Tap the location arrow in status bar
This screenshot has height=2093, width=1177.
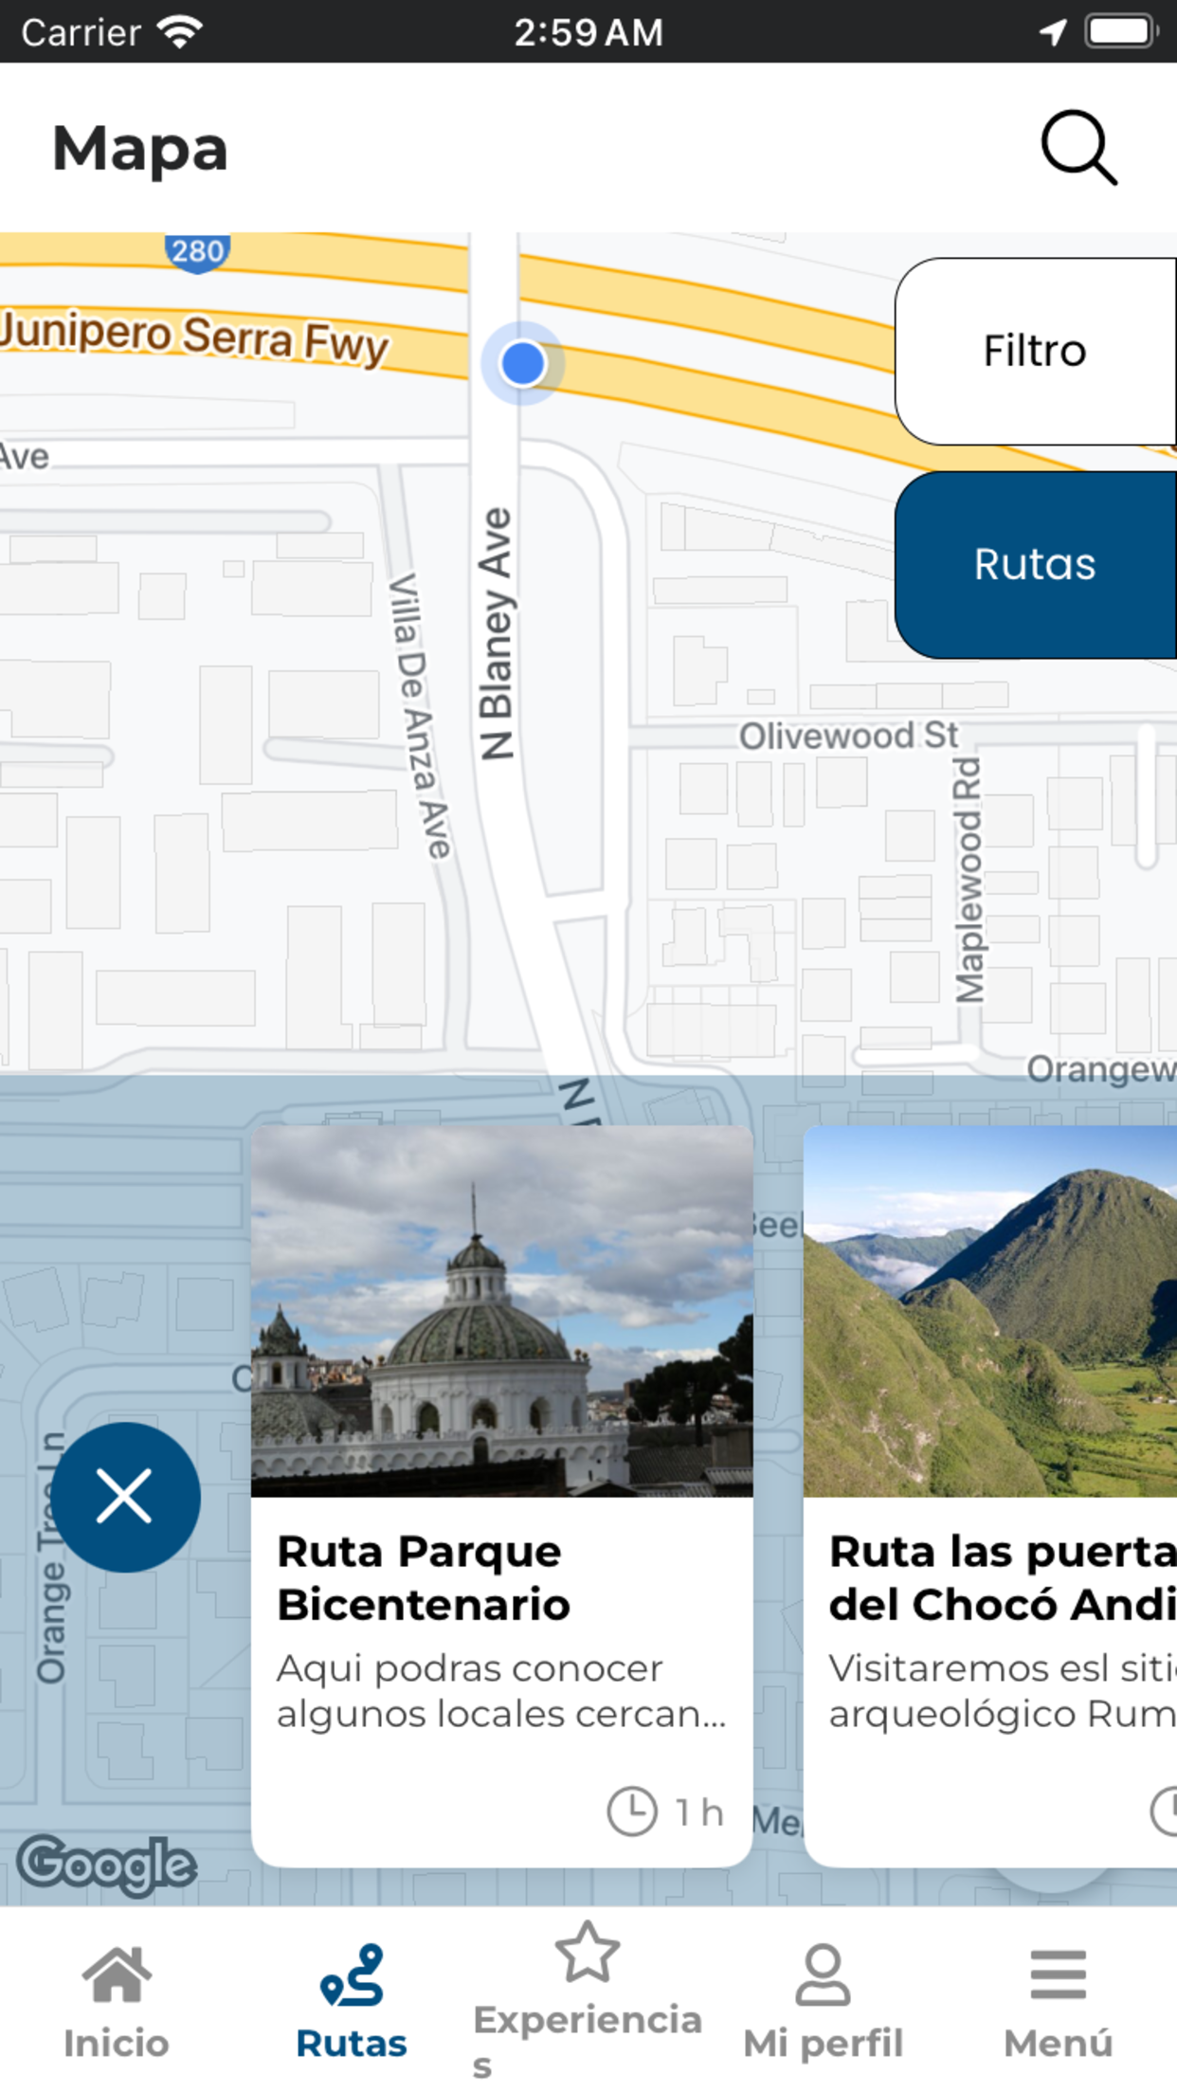pos(1053,32)
